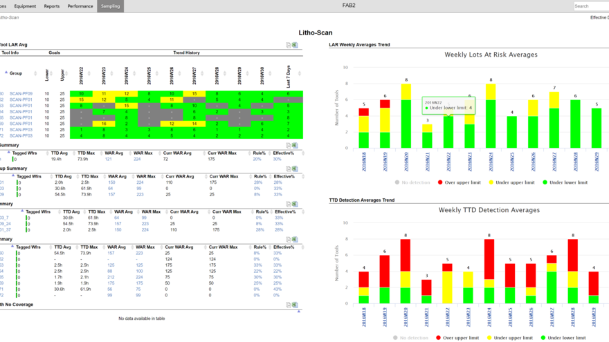This screenshot has width=609, height=342.
Task: Click the Tool Info header
Action: [10, 53]
